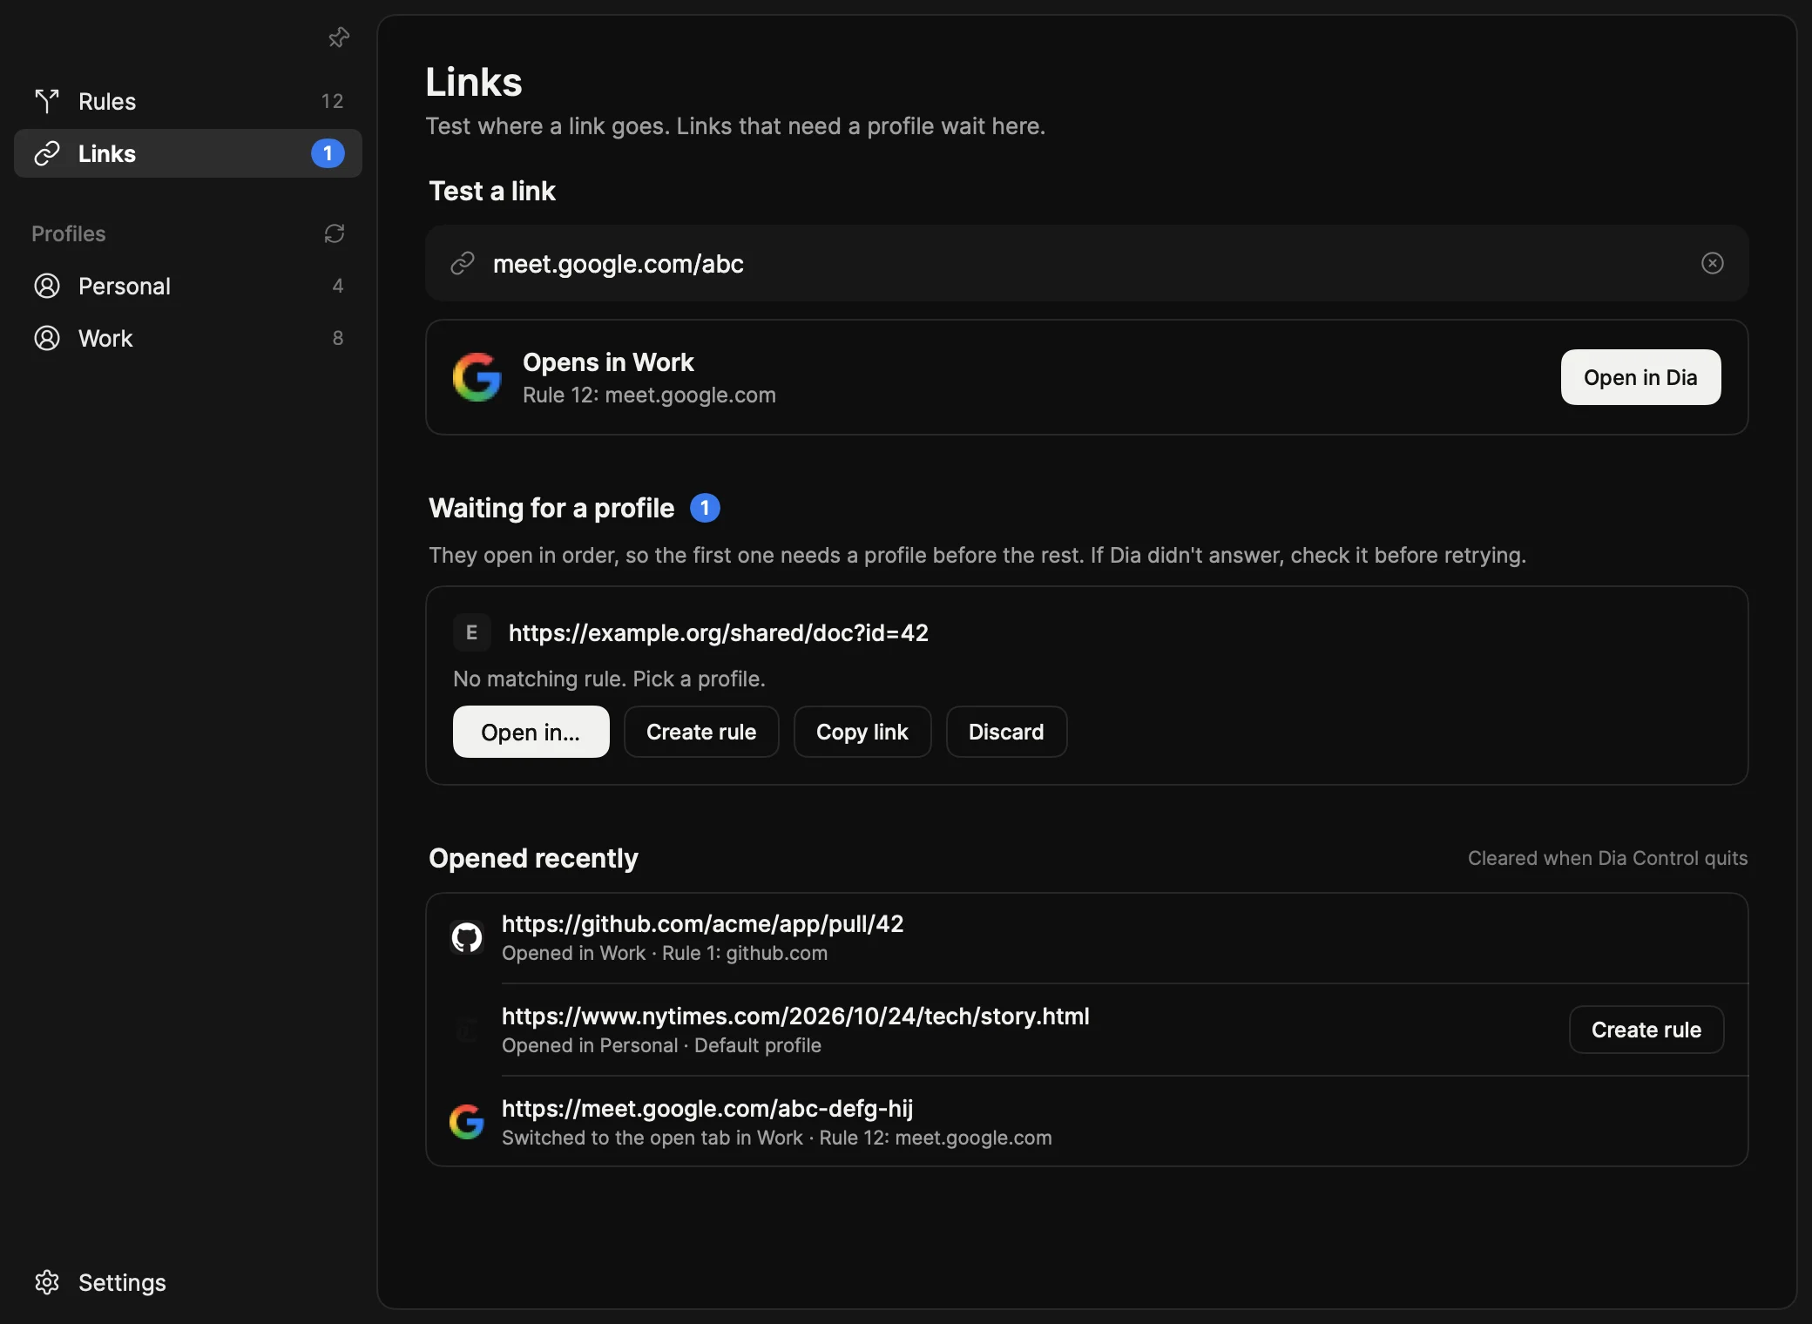This screenshot has width=1812, height=1324.
Task: Click the pin icon above the sidebar
Action: pyautogui.click(x=339, y=37)
